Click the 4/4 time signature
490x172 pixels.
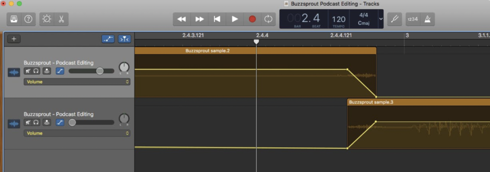[364, 15]
